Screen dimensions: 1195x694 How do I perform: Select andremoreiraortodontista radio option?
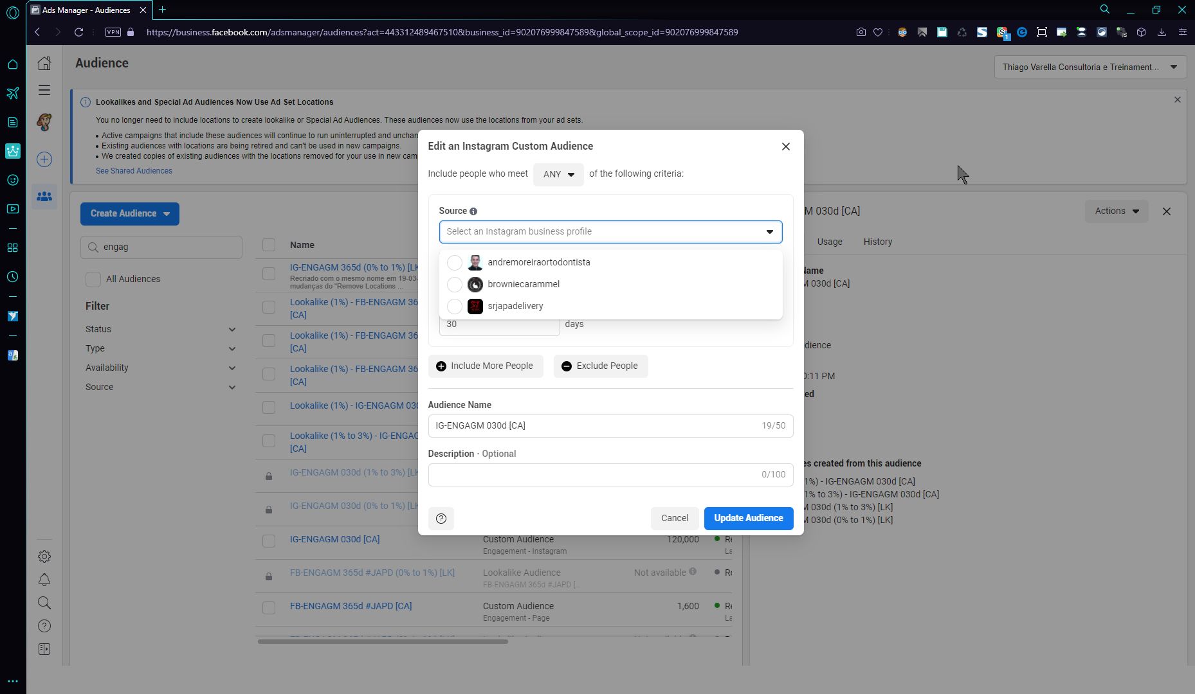pos(455,263)
